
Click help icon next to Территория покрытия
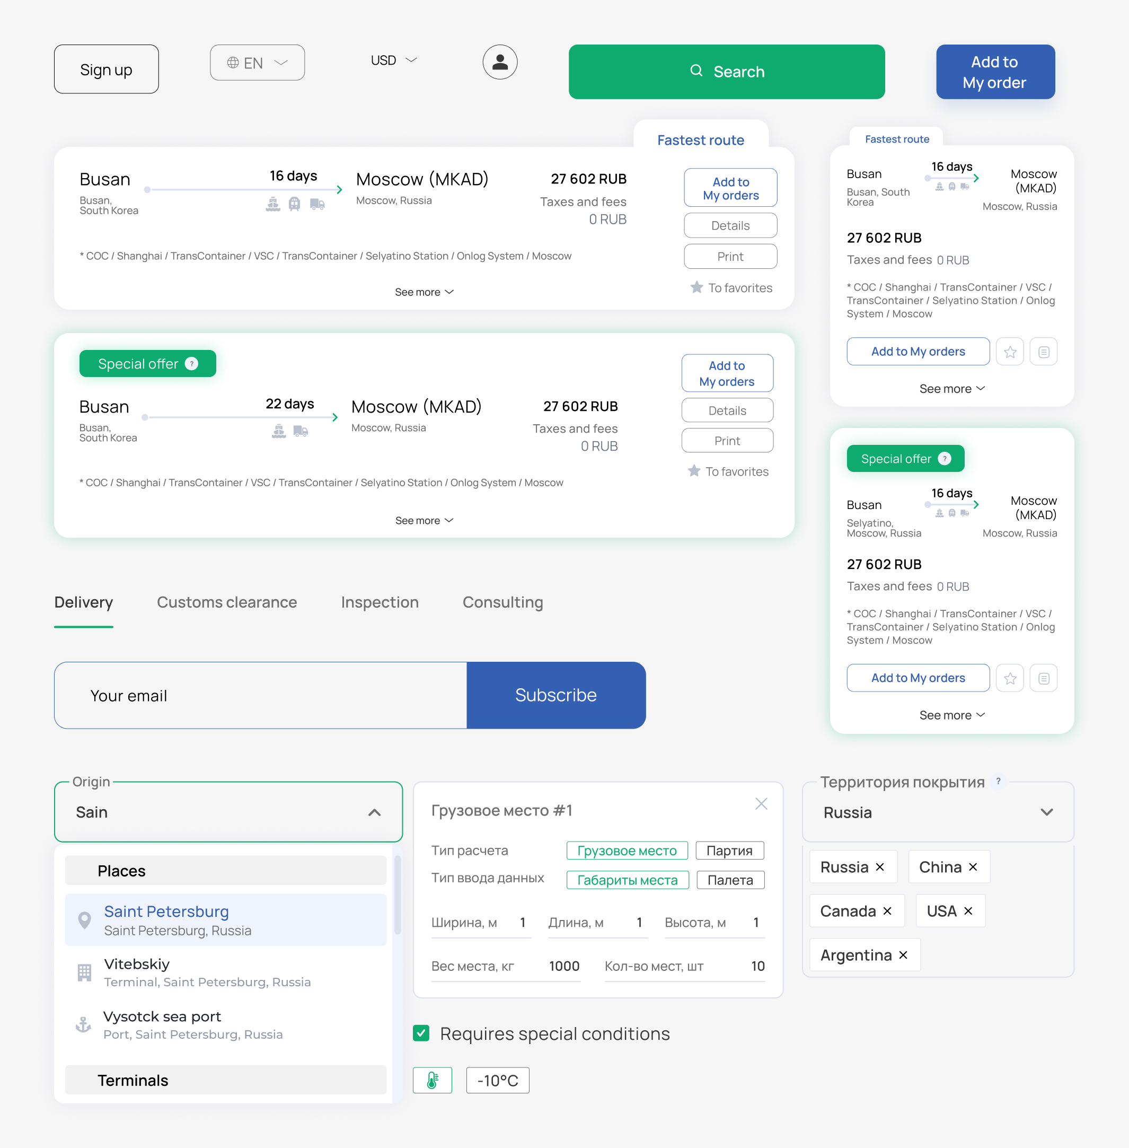click(999, 782)
